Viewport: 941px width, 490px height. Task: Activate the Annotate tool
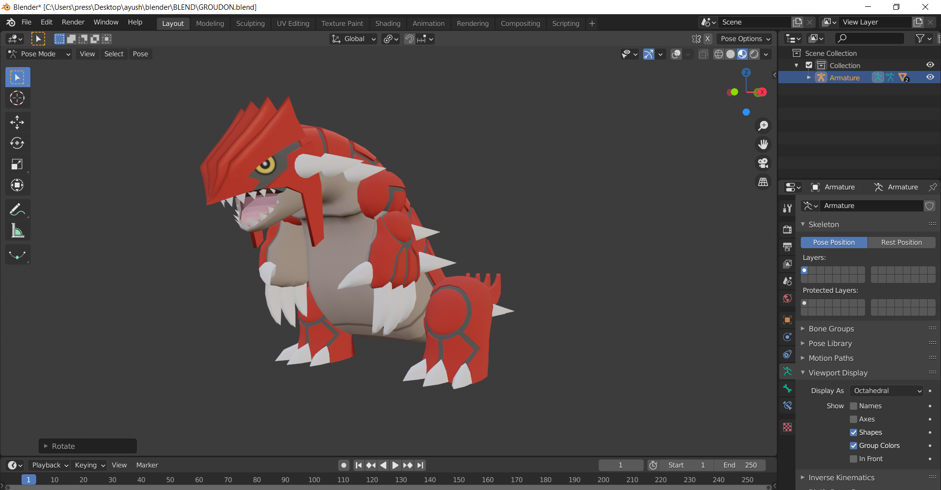click(x=17, y=209)
